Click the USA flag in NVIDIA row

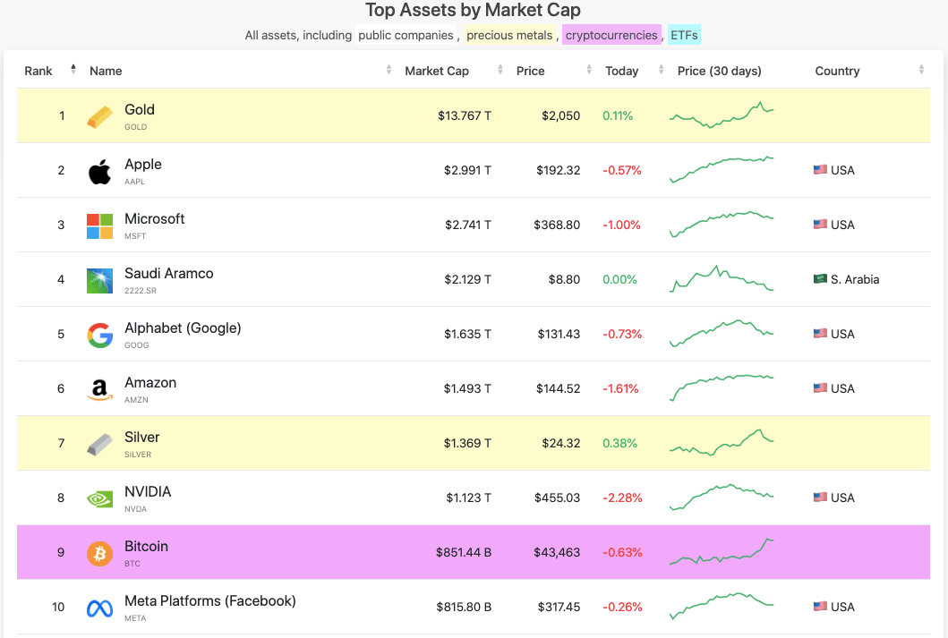click(x=820, y=498)
